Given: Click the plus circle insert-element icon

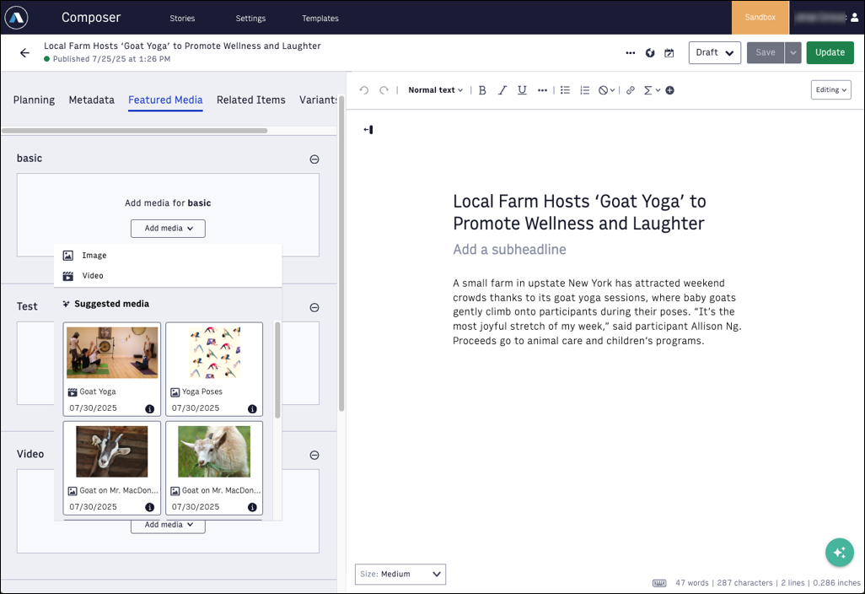Looking at the screenshot, I should [669, 90].
